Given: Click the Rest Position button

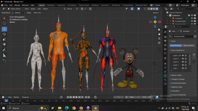Looking at the screenshot, I should click(188, 46).
